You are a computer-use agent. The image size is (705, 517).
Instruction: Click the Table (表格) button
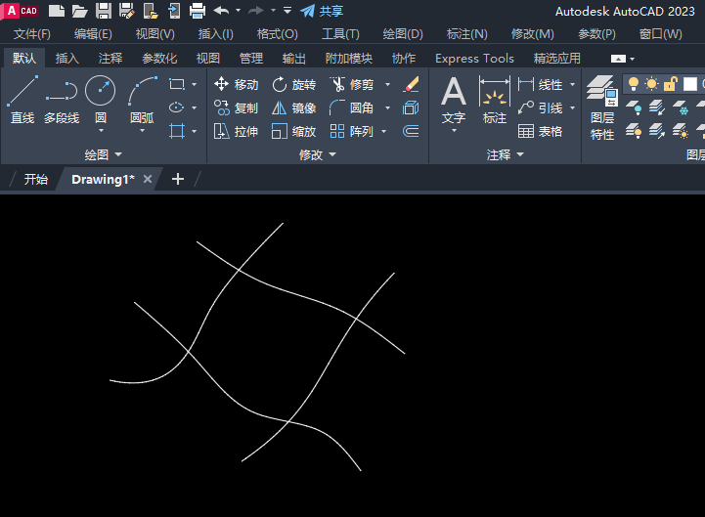tap(541, 131)
